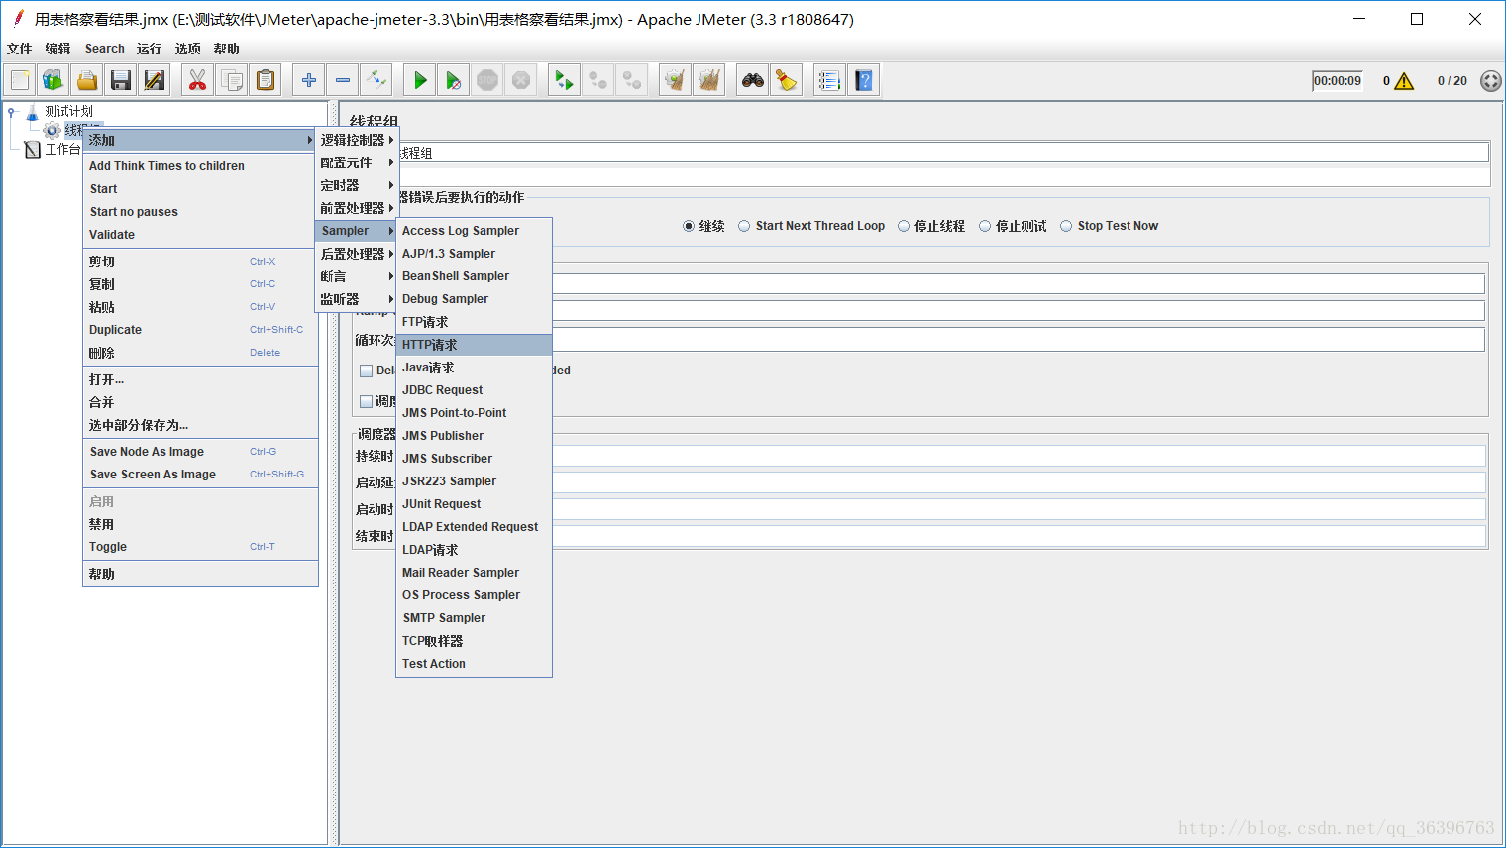Select Start Next Thread Loop radio button
1506x848 pixels.
pyautogui.click(x=744, y=226)
